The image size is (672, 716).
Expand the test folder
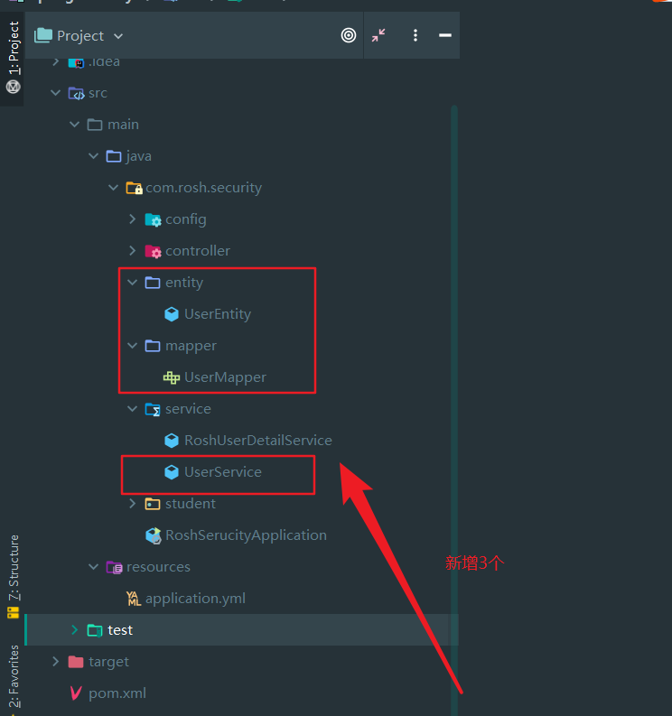coord(74,629)
